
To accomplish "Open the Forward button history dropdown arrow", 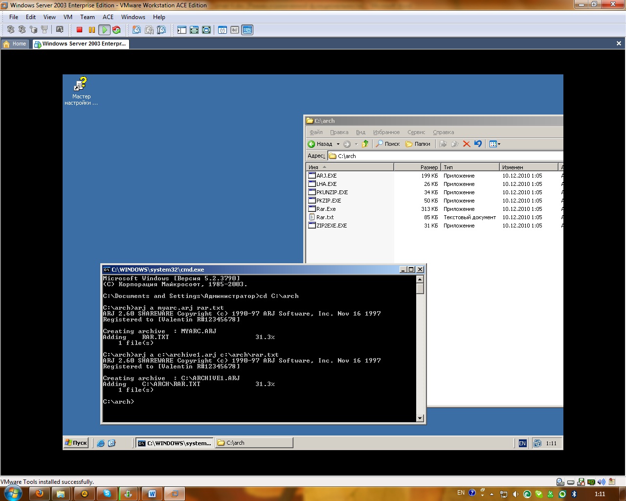I will (356, 144).
